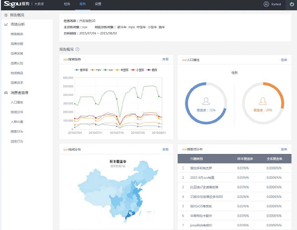The image size is (297, 230).
Task: Click the 样本覆盖率 map title
Action: click(x=118, y=162)
